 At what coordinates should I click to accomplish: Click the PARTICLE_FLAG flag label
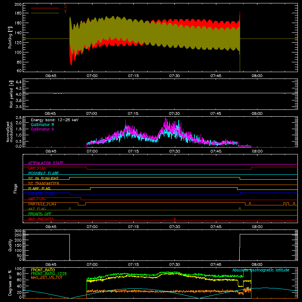[x=42, y=204]
